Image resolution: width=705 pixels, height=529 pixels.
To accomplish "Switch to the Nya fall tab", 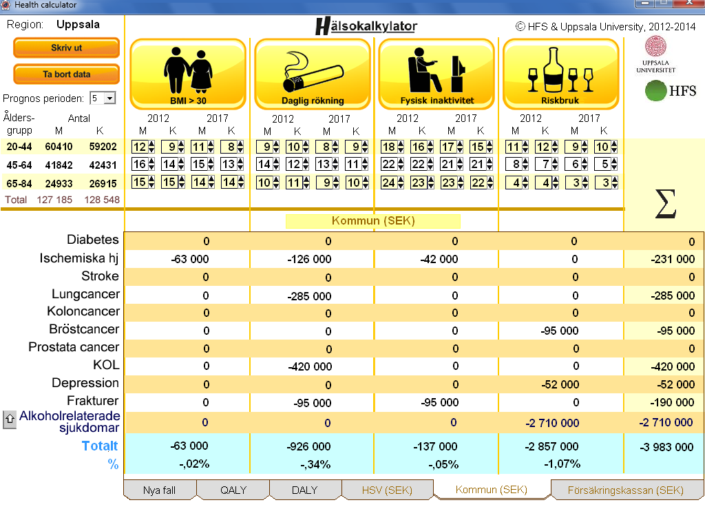I will click(160, 490).
